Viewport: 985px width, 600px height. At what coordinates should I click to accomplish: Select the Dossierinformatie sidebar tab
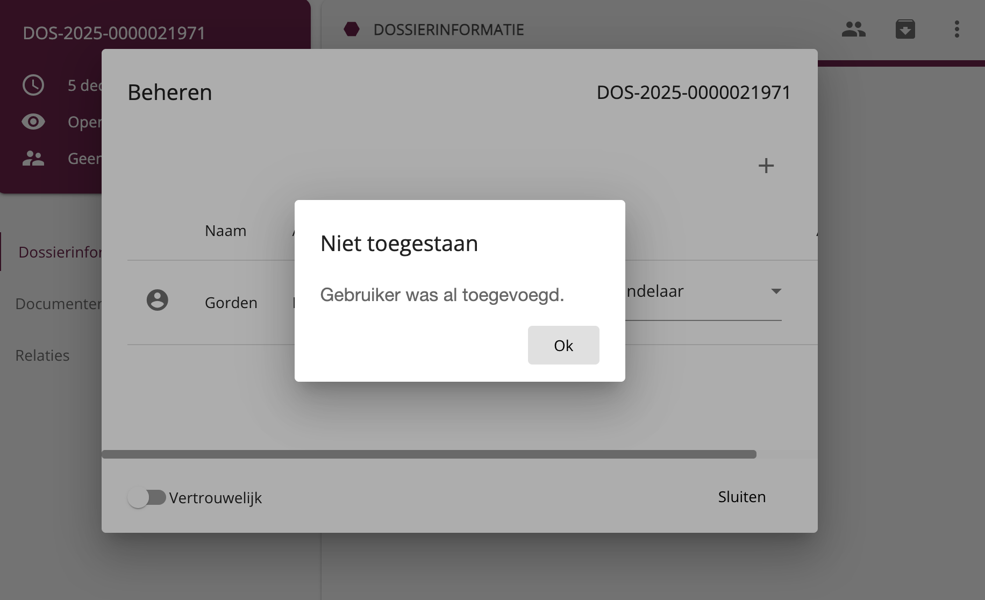pyautogui.click(x=59, y=252)
